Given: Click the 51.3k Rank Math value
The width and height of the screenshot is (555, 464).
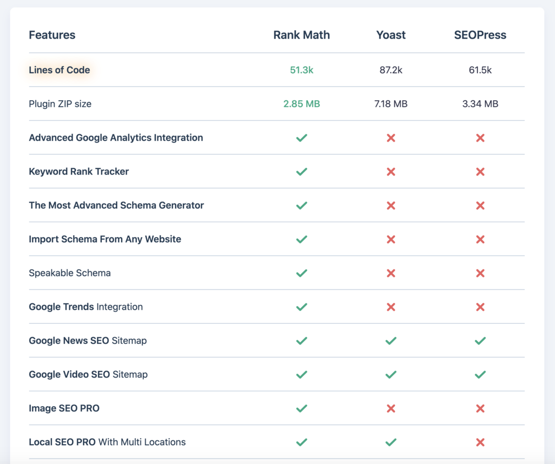Looking at the screenshot, I should pos(302,70).
